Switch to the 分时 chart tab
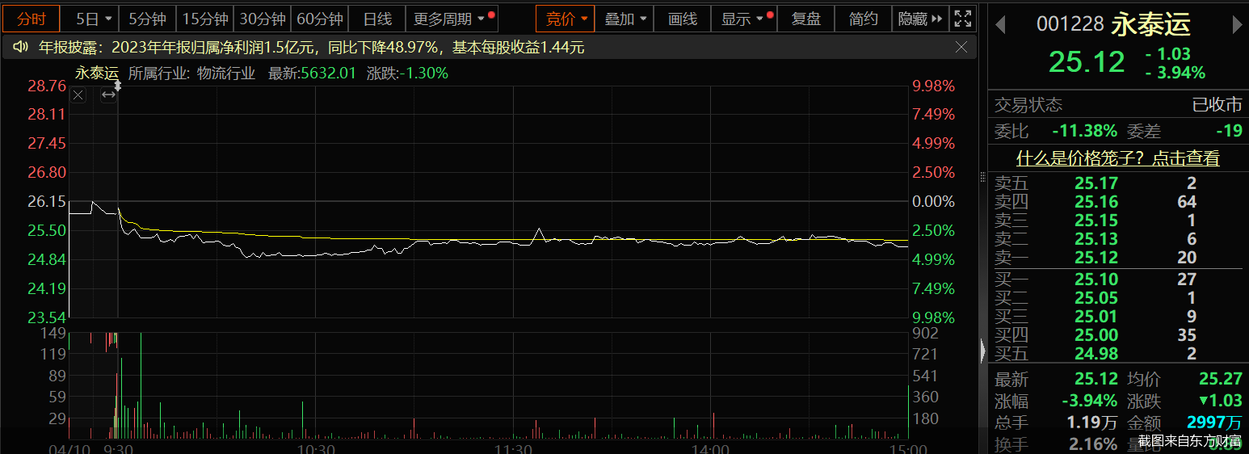 click(32, 19)
